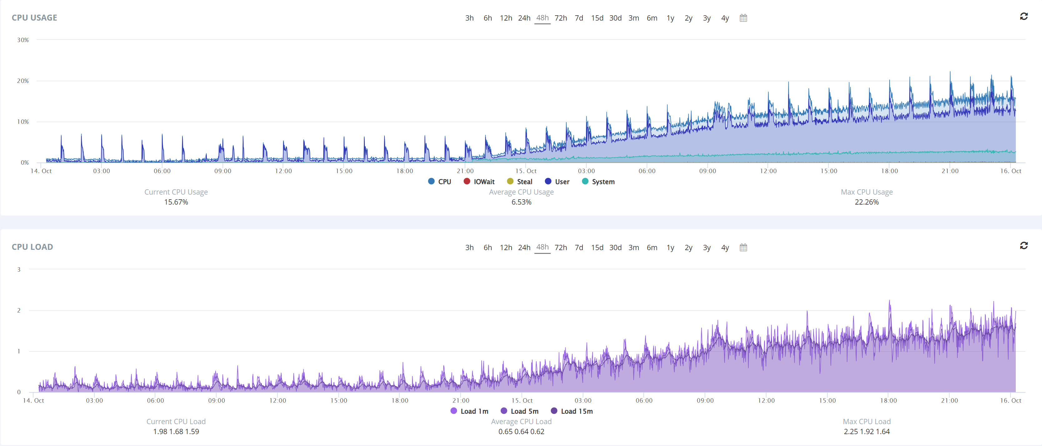Set CPU Load range to 6m

pyautogui.click(x=652, y=247)
